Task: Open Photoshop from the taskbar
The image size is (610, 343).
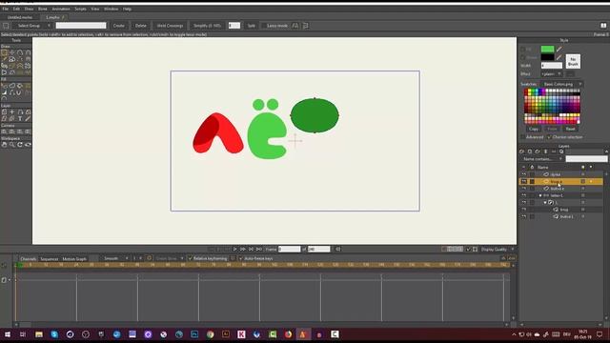Action: (x=194, y=334)
